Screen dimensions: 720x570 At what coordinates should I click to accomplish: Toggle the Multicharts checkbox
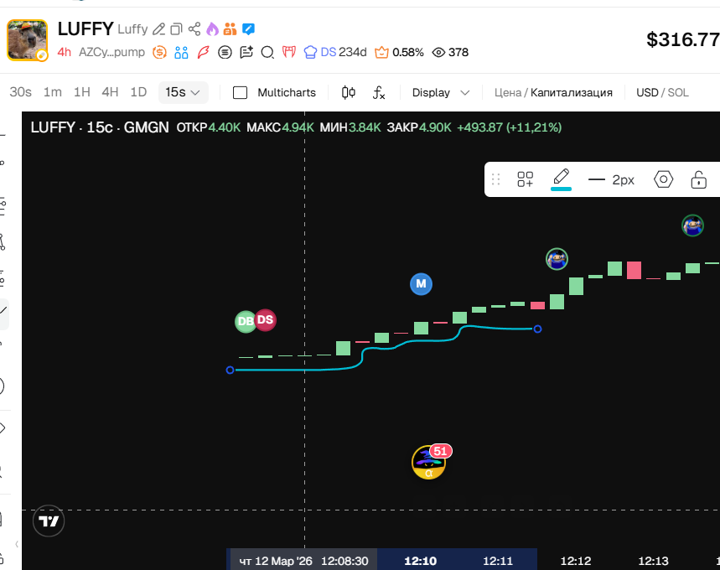(x=241, y=93)
